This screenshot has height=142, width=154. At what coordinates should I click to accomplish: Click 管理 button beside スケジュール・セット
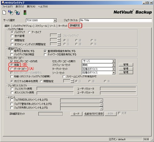click(126, 65)
